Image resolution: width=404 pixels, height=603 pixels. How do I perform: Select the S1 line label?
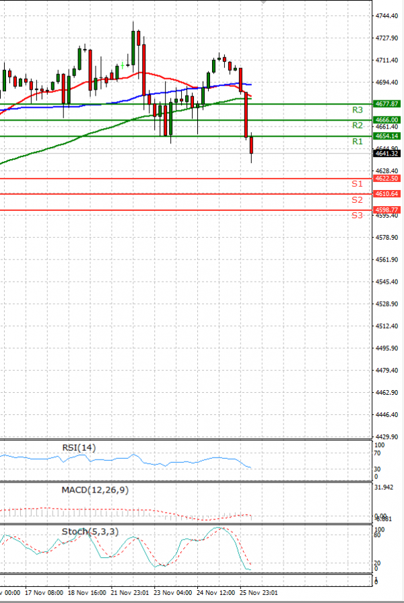pos(357,184)
